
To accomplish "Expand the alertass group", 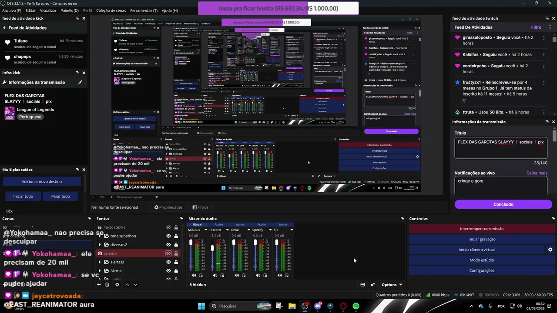I will [100, 262].
